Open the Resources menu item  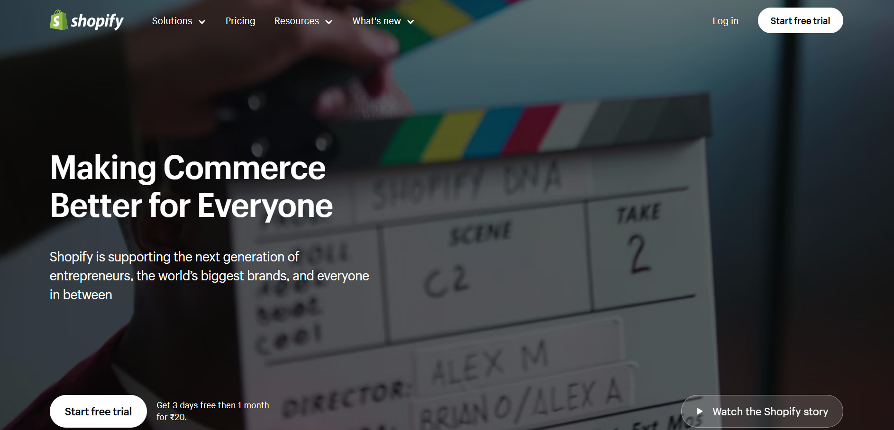tap(297, 21)
